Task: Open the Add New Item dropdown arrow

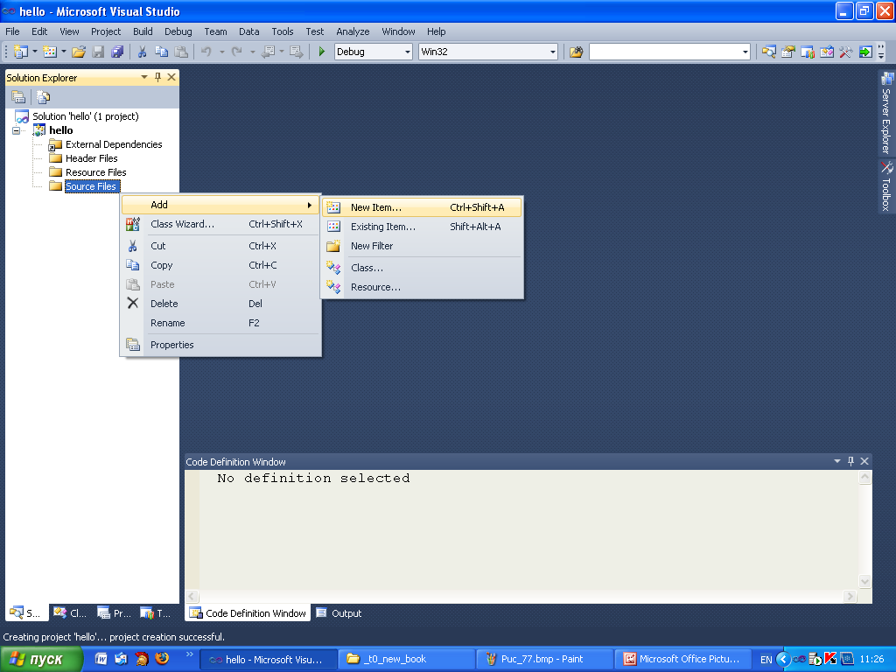Action: click(63, 52)
